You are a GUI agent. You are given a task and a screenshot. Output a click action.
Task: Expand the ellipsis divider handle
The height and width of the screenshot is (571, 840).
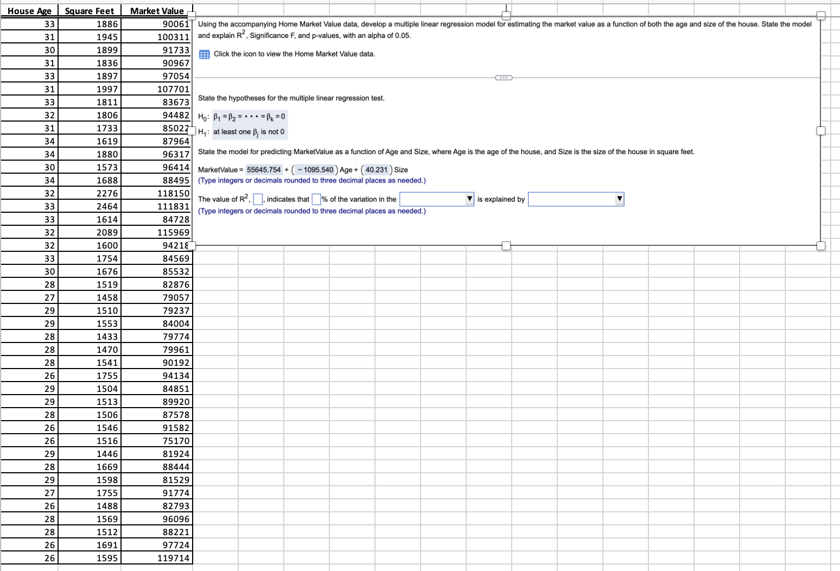coord(504,78)
